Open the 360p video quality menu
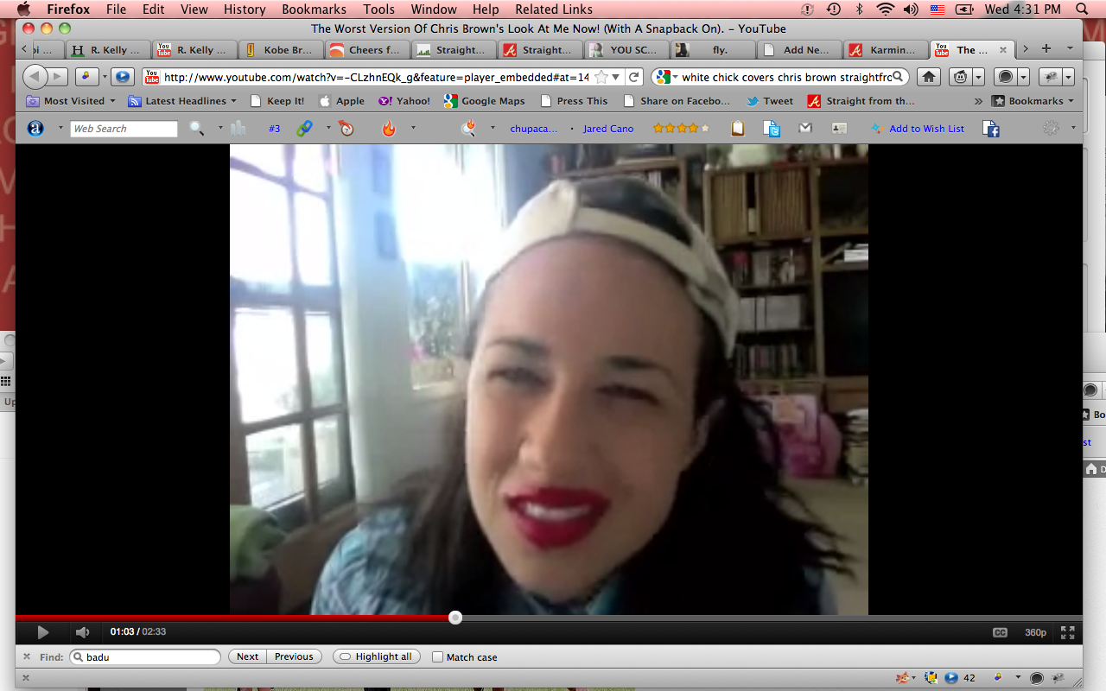 (1035, 632)
